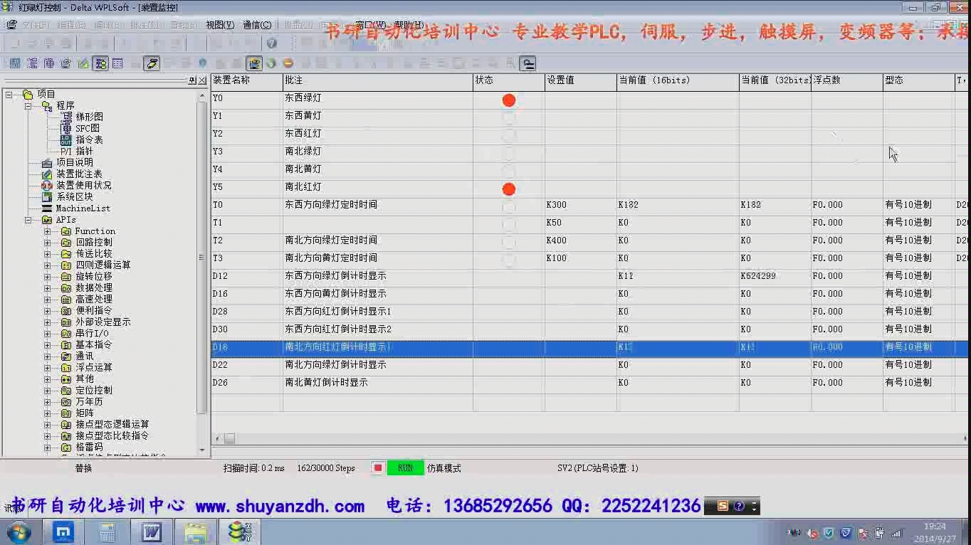Toggle the highlighted device monitor toolbar icon

pos(100,63)
